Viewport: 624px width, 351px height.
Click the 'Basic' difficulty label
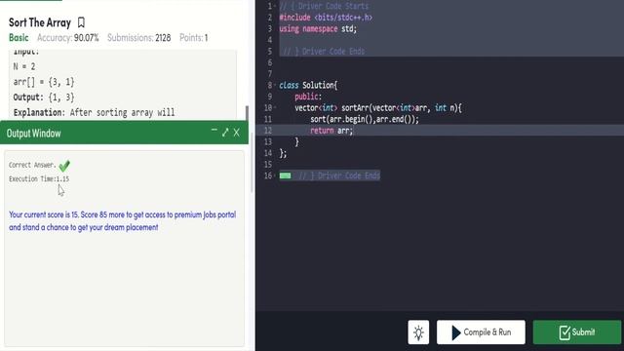19,38
